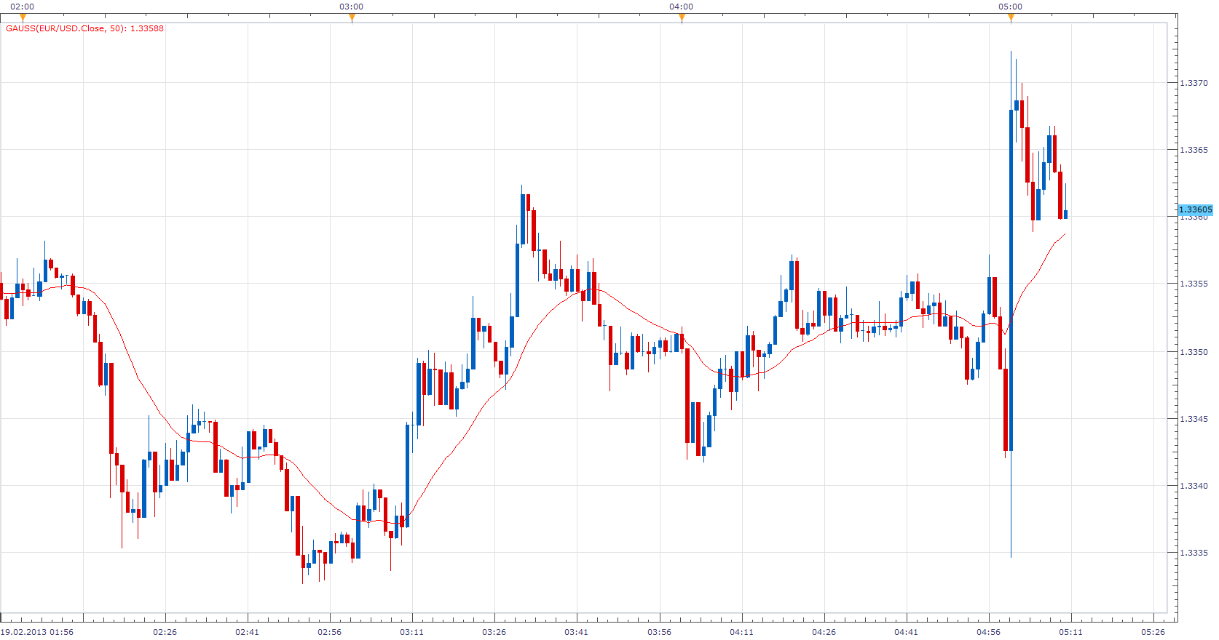The height and width of the screenshot is (640, 1219).
Task: Click the 04:26 time axis label
Action: point(824,632)
